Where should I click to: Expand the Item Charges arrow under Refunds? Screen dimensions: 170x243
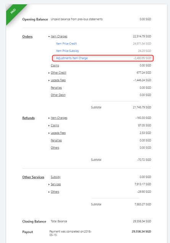tap(49, 118)
